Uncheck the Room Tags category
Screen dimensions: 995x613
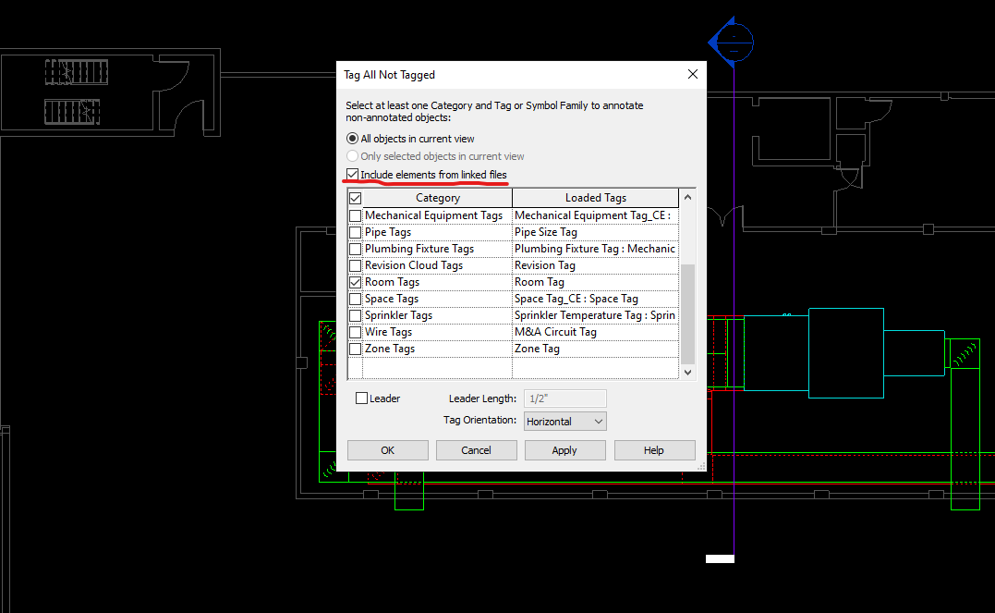point(356,281)
